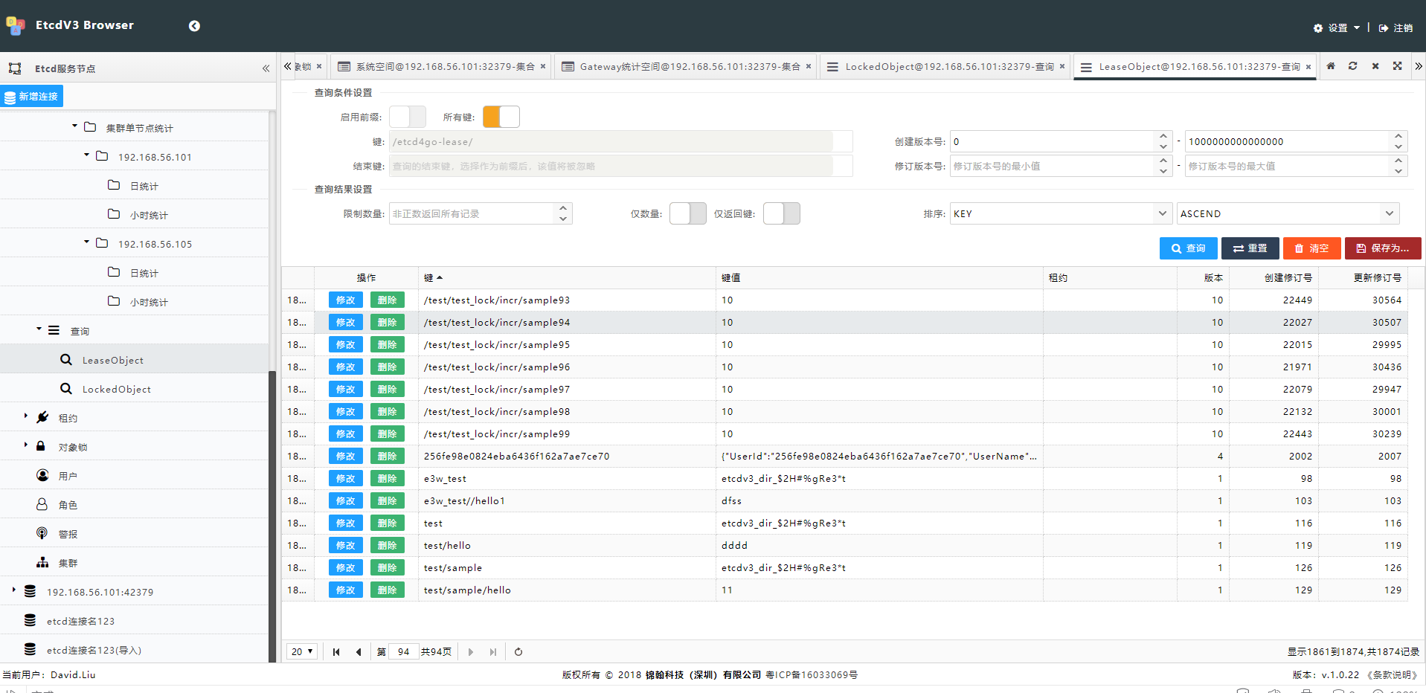Viewport: 1426px width, 693px height.
Task: Go to first page of results
Action: click(x=336, y=652)
